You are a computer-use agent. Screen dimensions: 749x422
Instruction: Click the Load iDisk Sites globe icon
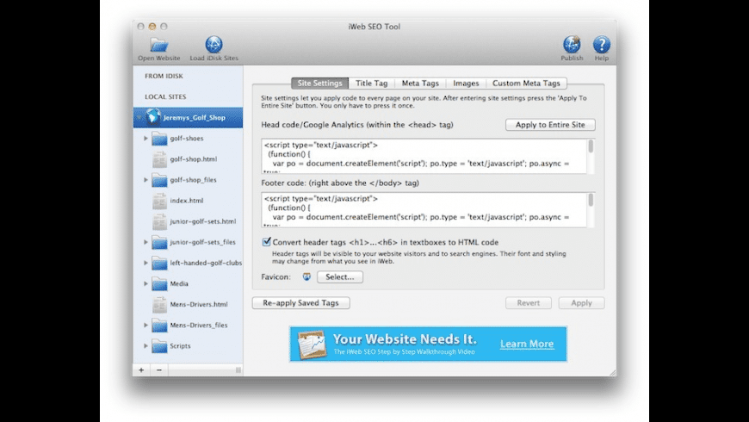coord(214,45)
